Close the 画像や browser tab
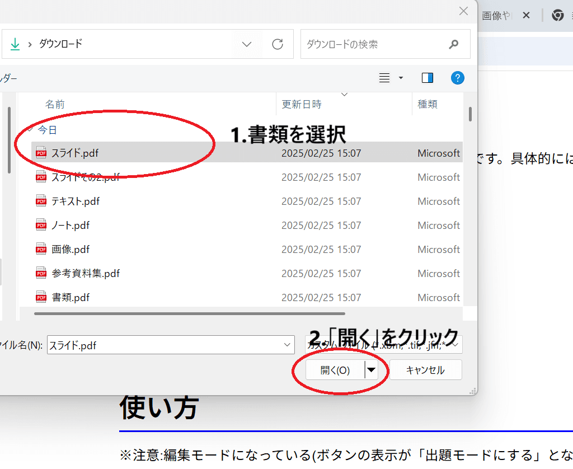The image size is (573, 469). (x=526, y=15)
